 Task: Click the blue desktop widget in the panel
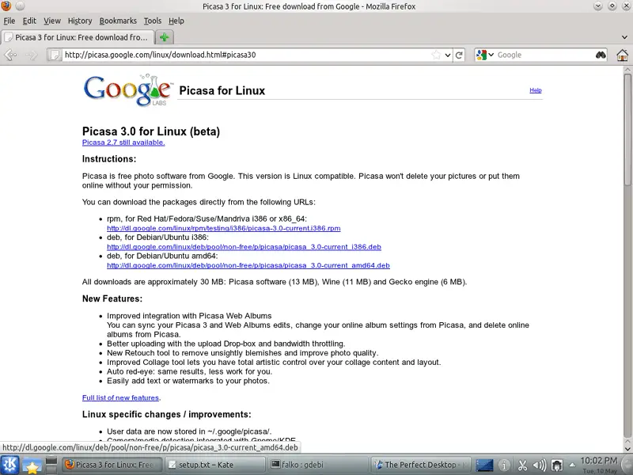coord(484,465)
